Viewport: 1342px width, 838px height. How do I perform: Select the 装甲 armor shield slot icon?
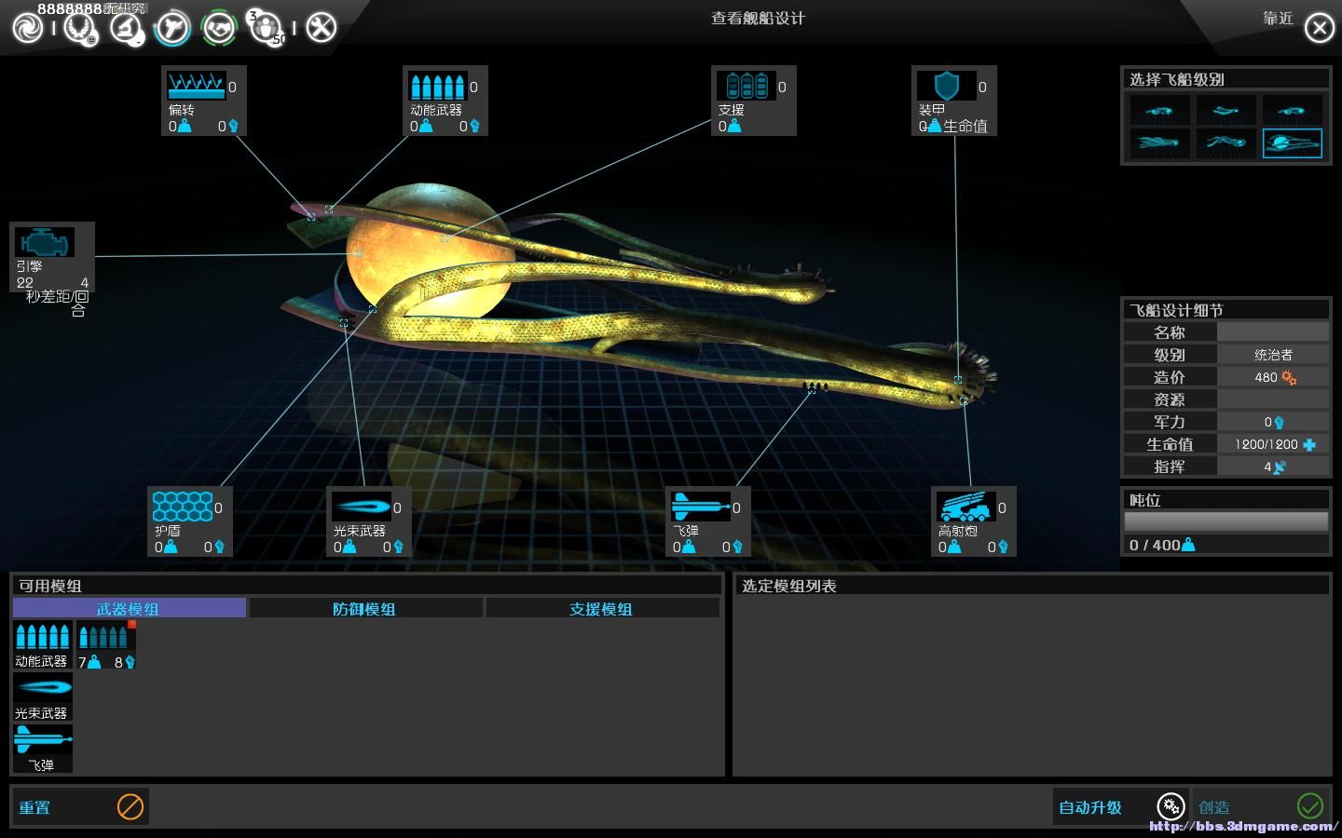946,86
